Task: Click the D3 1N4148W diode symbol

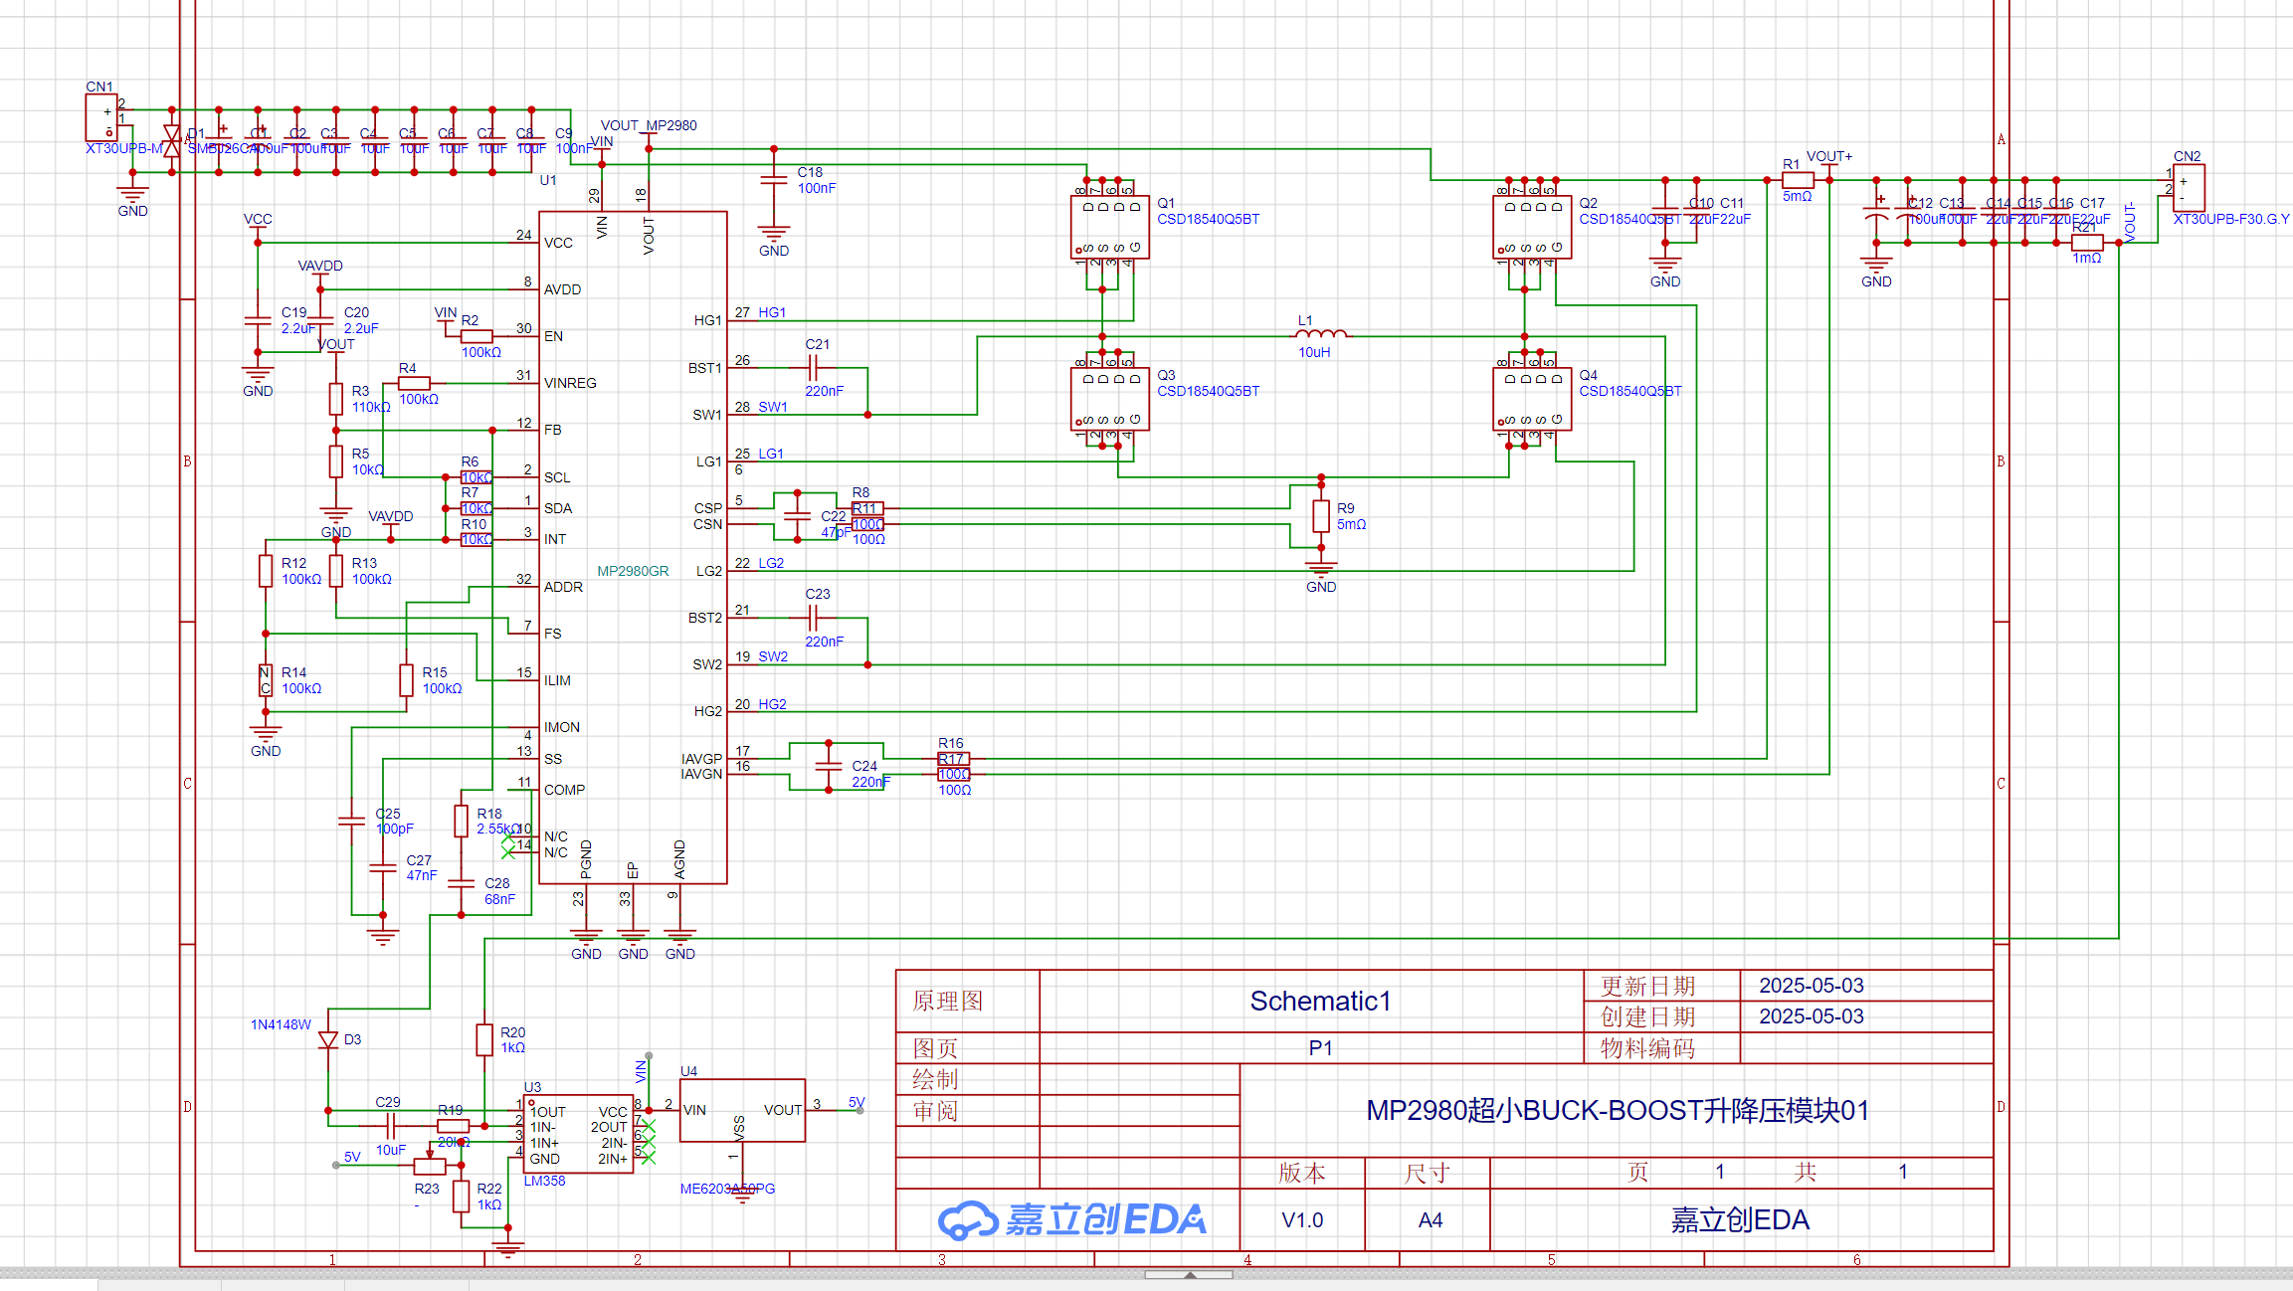Action: 328,1040
